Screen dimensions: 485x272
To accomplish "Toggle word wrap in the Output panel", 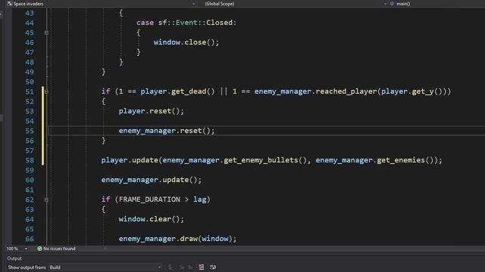I will coord(213,267).
